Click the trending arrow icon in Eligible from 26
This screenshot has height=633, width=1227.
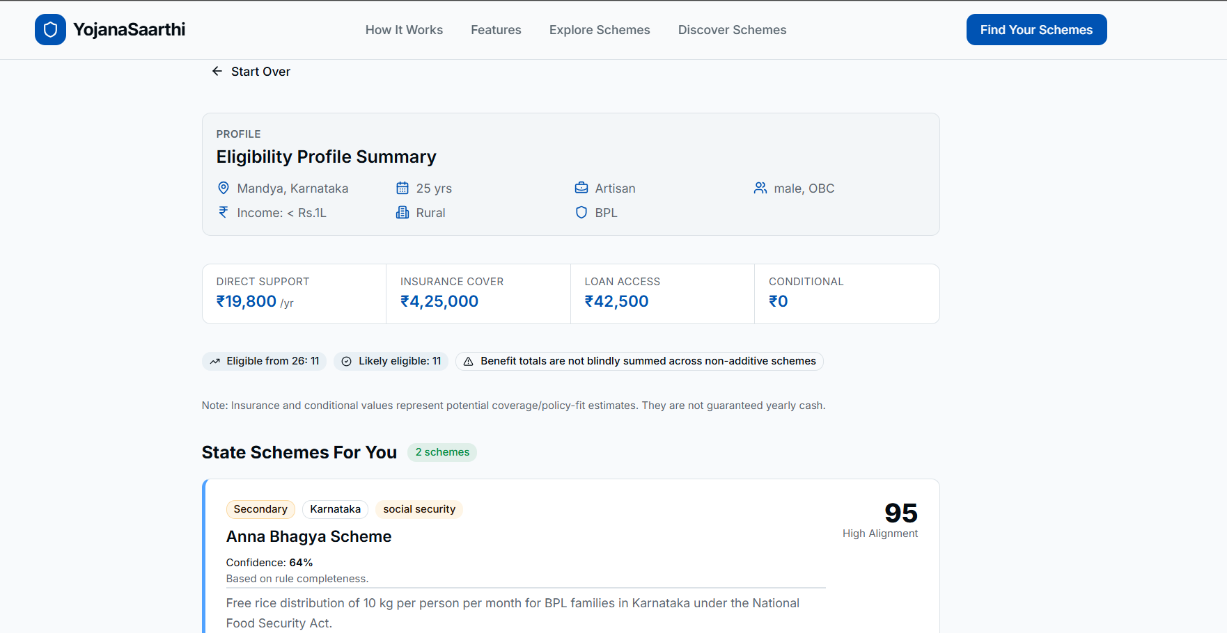(215, 361)
